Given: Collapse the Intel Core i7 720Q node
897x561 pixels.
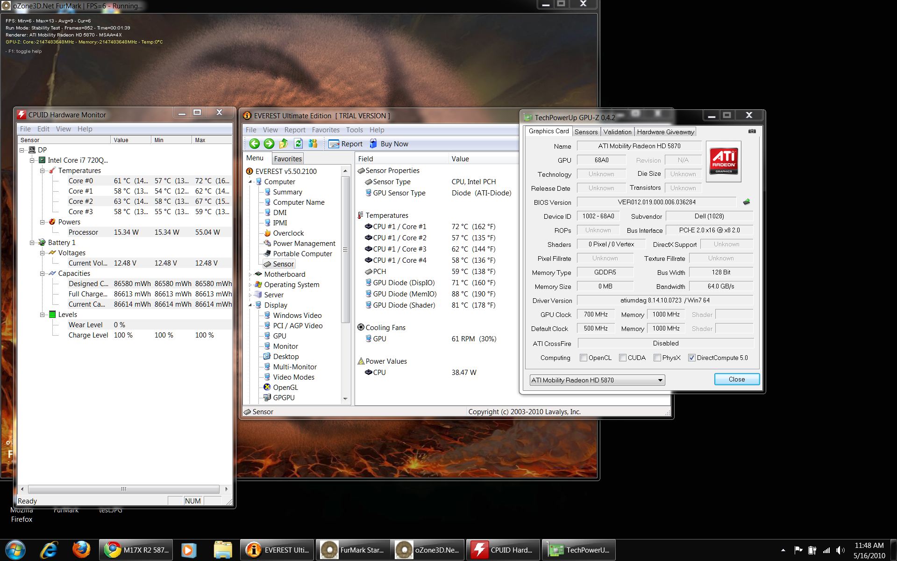Looking at the screenshot, I should coord(32,160).
